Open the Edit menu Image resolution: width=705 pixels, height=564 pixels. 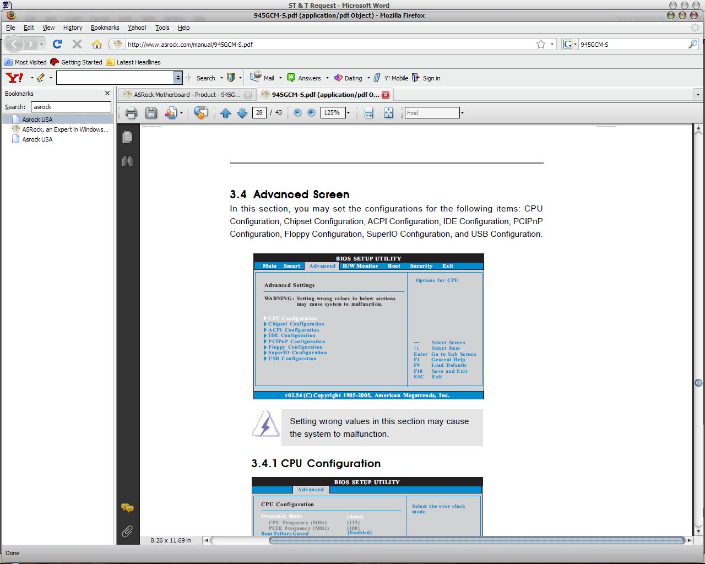pos(29,28)
